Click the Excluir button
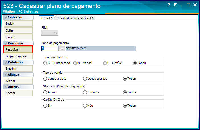The width and height of the screenshot is (200, 130). click(18, 37)
